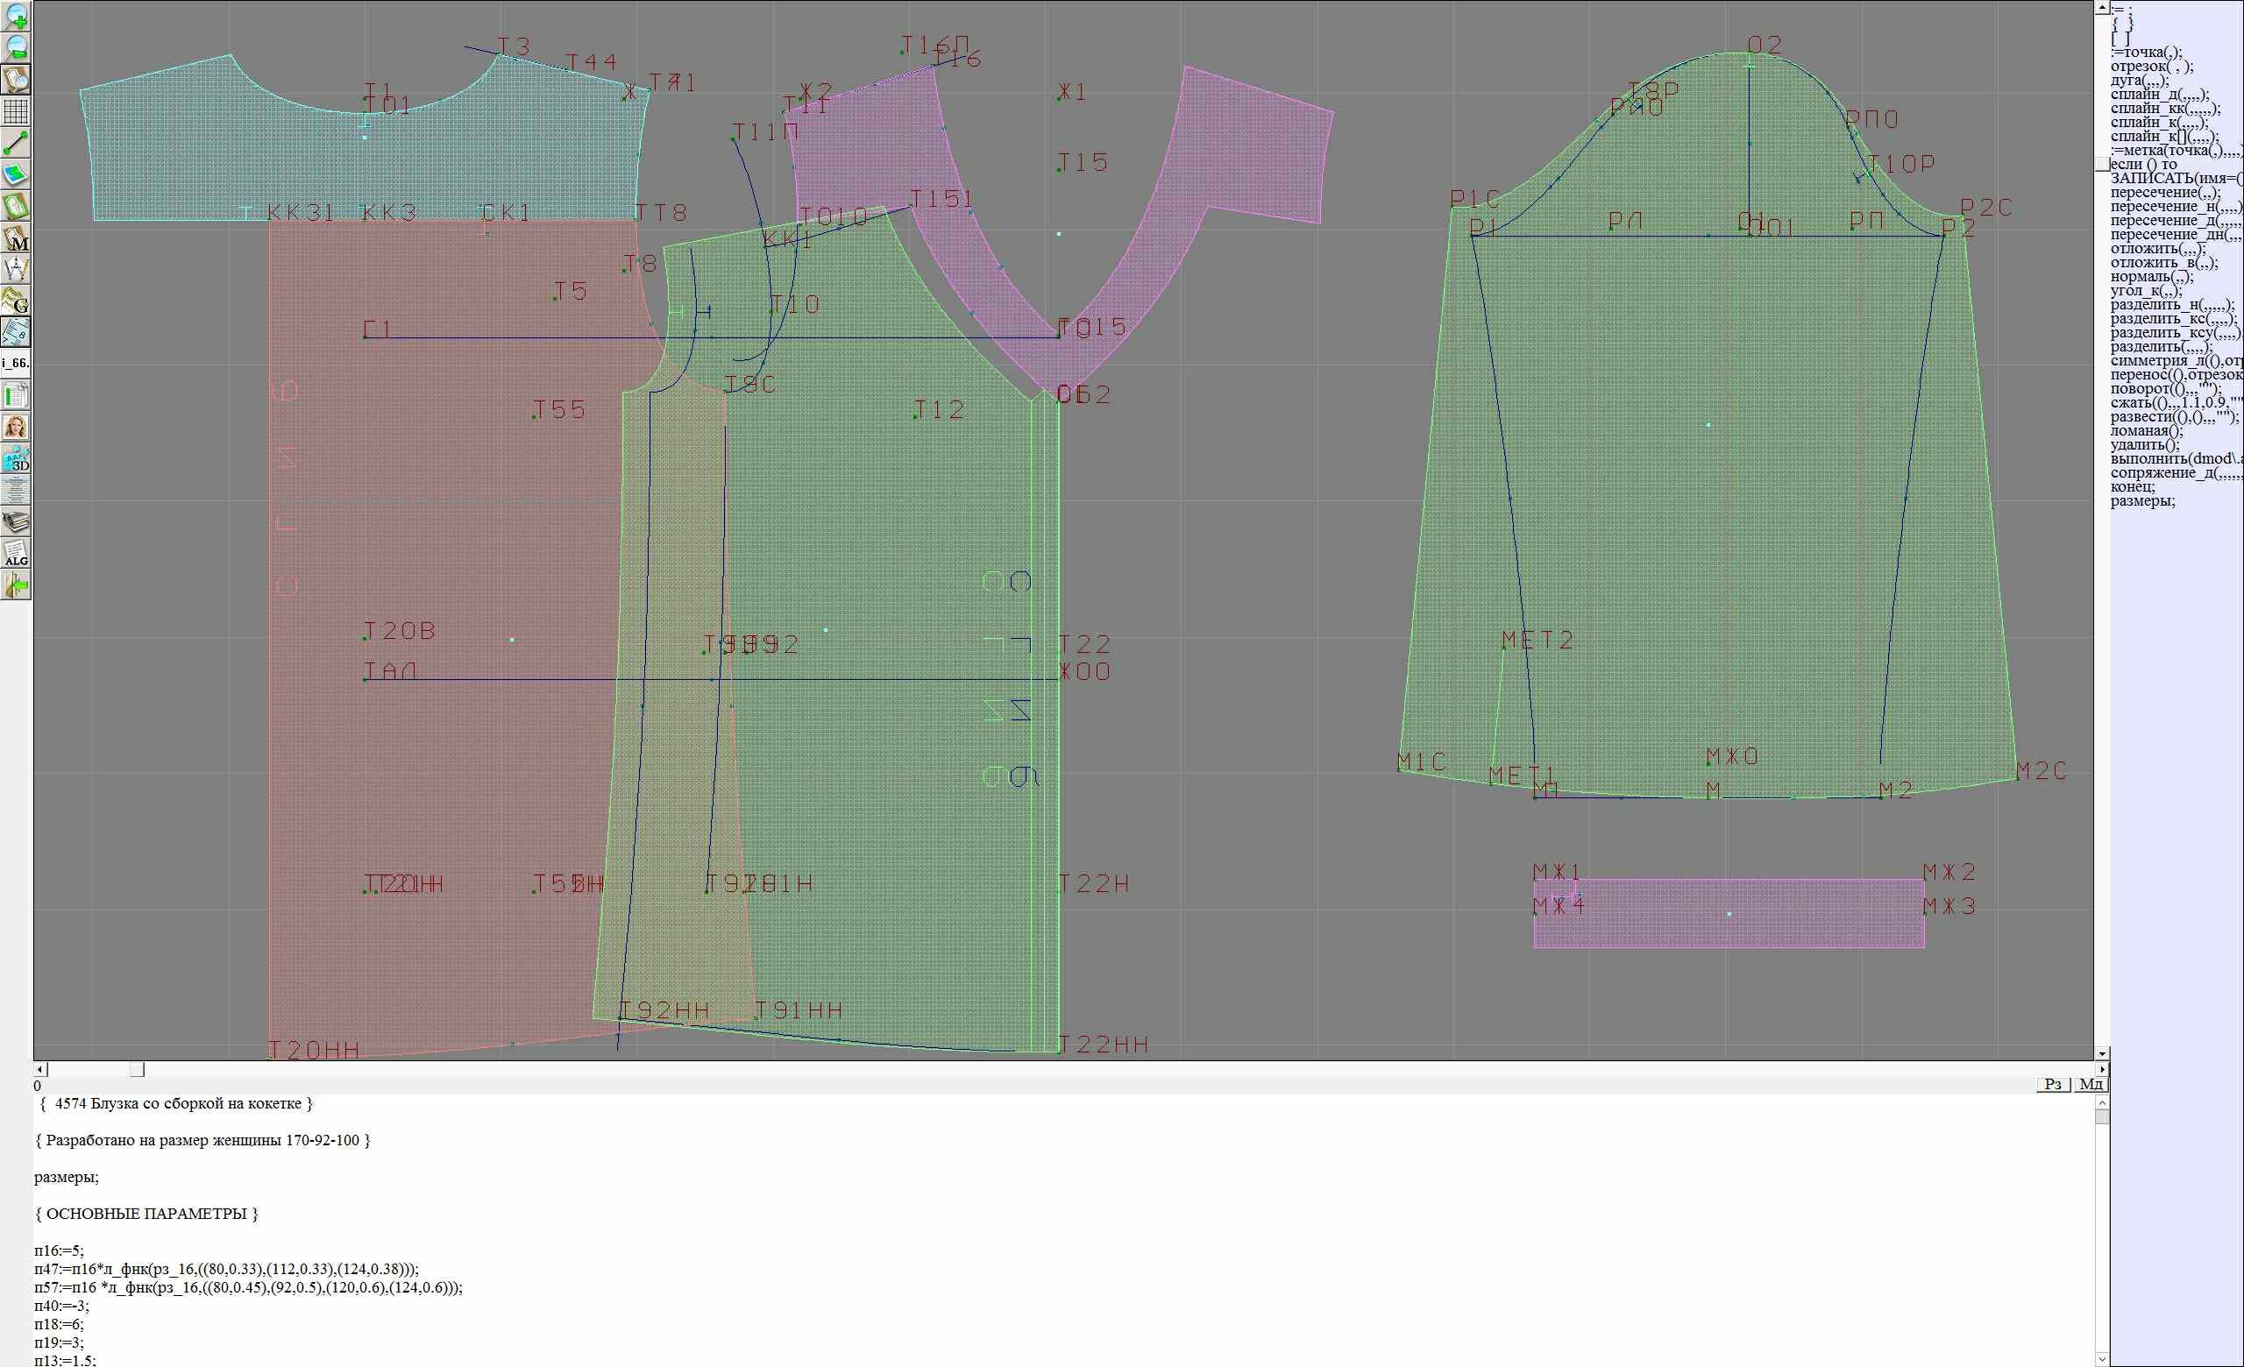The height and width of the screenshot is (1367, 2244).
Task: Click the zoom out magnifier icon
Action: tap(16, 47)
